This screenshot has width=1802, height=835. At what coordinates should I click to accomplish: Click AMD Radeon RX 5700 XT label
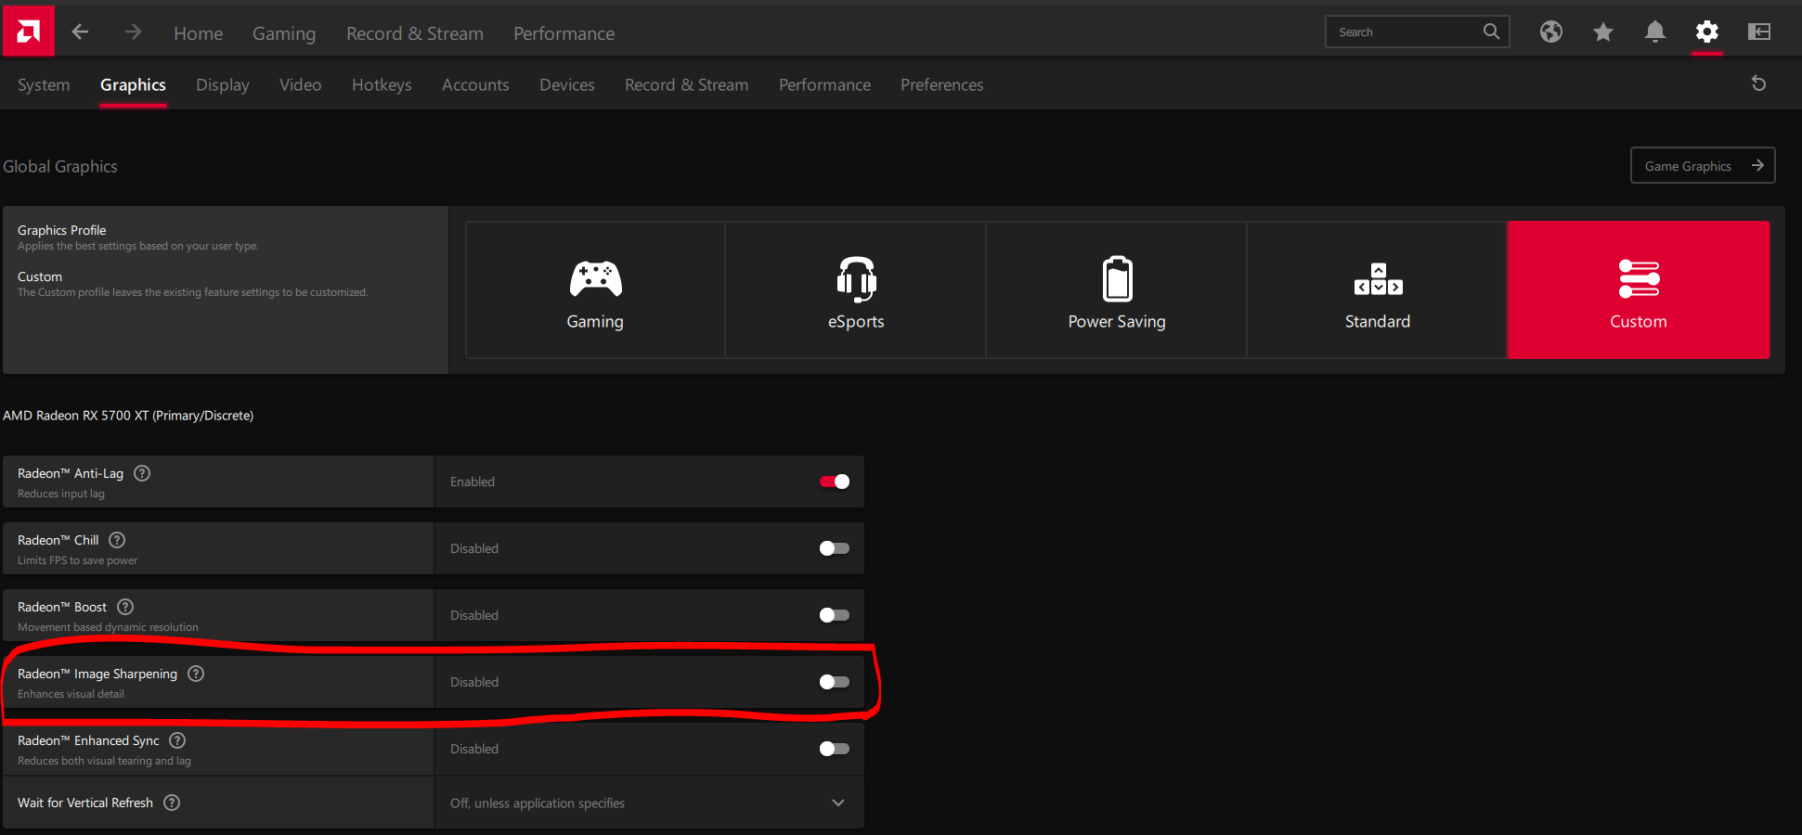[128, 416]
